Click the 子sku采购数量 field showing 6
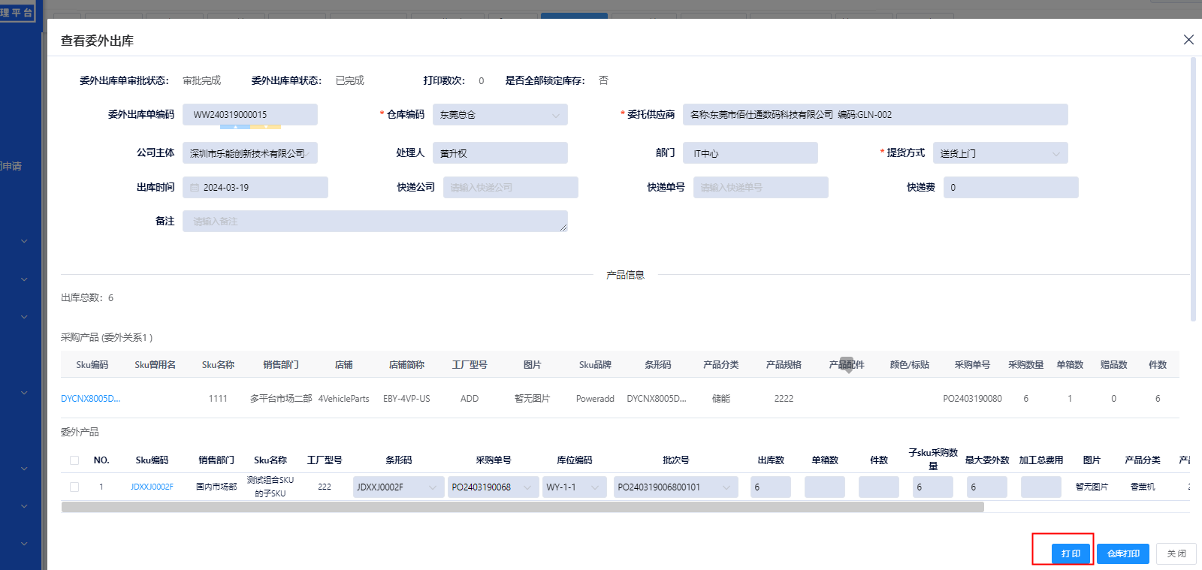The width and height of the screenshot is (1202, 570). (933, 487)
